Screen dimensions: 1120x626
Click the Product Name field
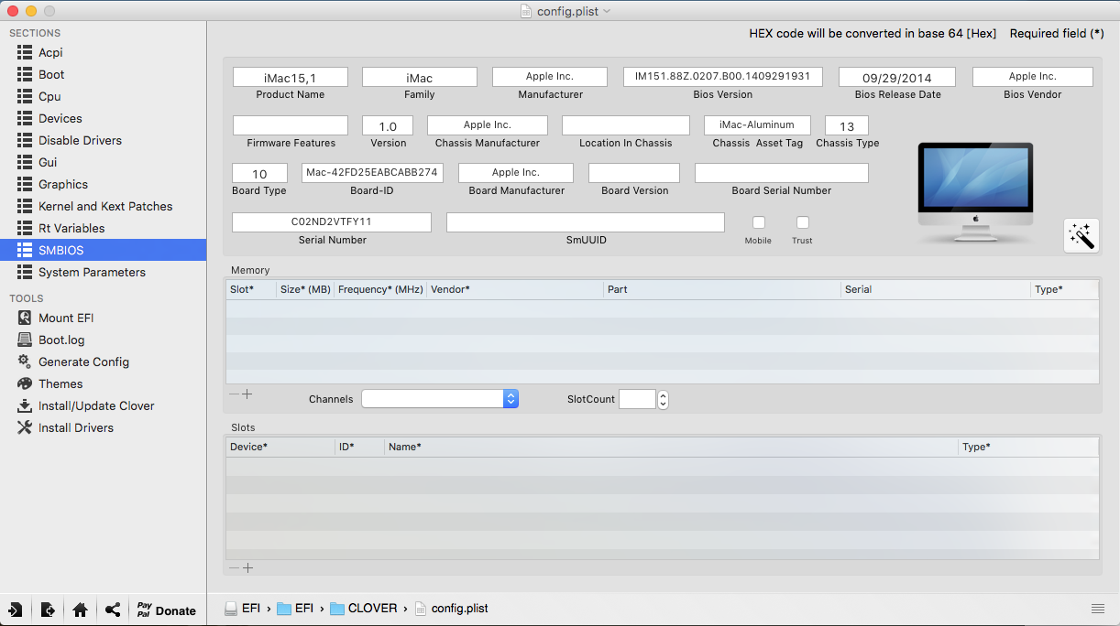(291, 77)
